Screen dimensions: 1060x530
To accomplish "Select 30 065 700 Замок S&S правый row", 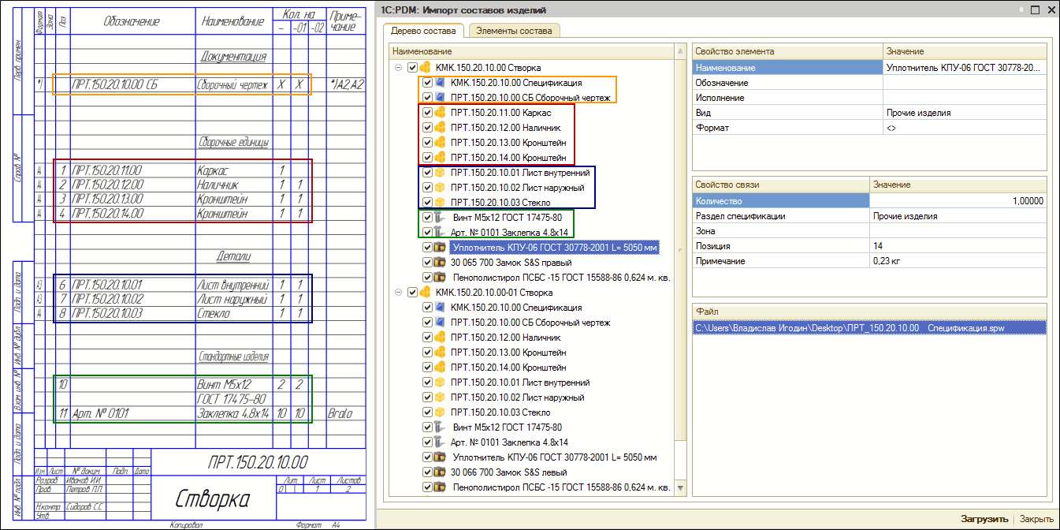I will point(511,262).
